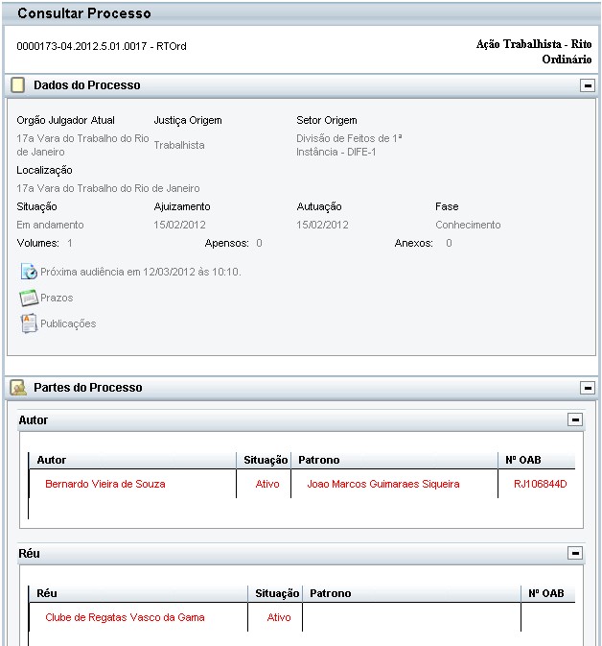The width and height of the screenshot is (602, 646).
Task: Select lawyer Joao Marcos Guimaraes Siqueira
Action: 382,484
